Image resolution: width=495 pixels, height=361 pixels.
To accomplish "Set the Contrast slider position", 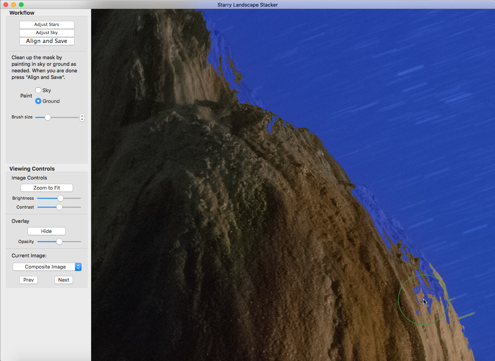I will pos(59,207).
